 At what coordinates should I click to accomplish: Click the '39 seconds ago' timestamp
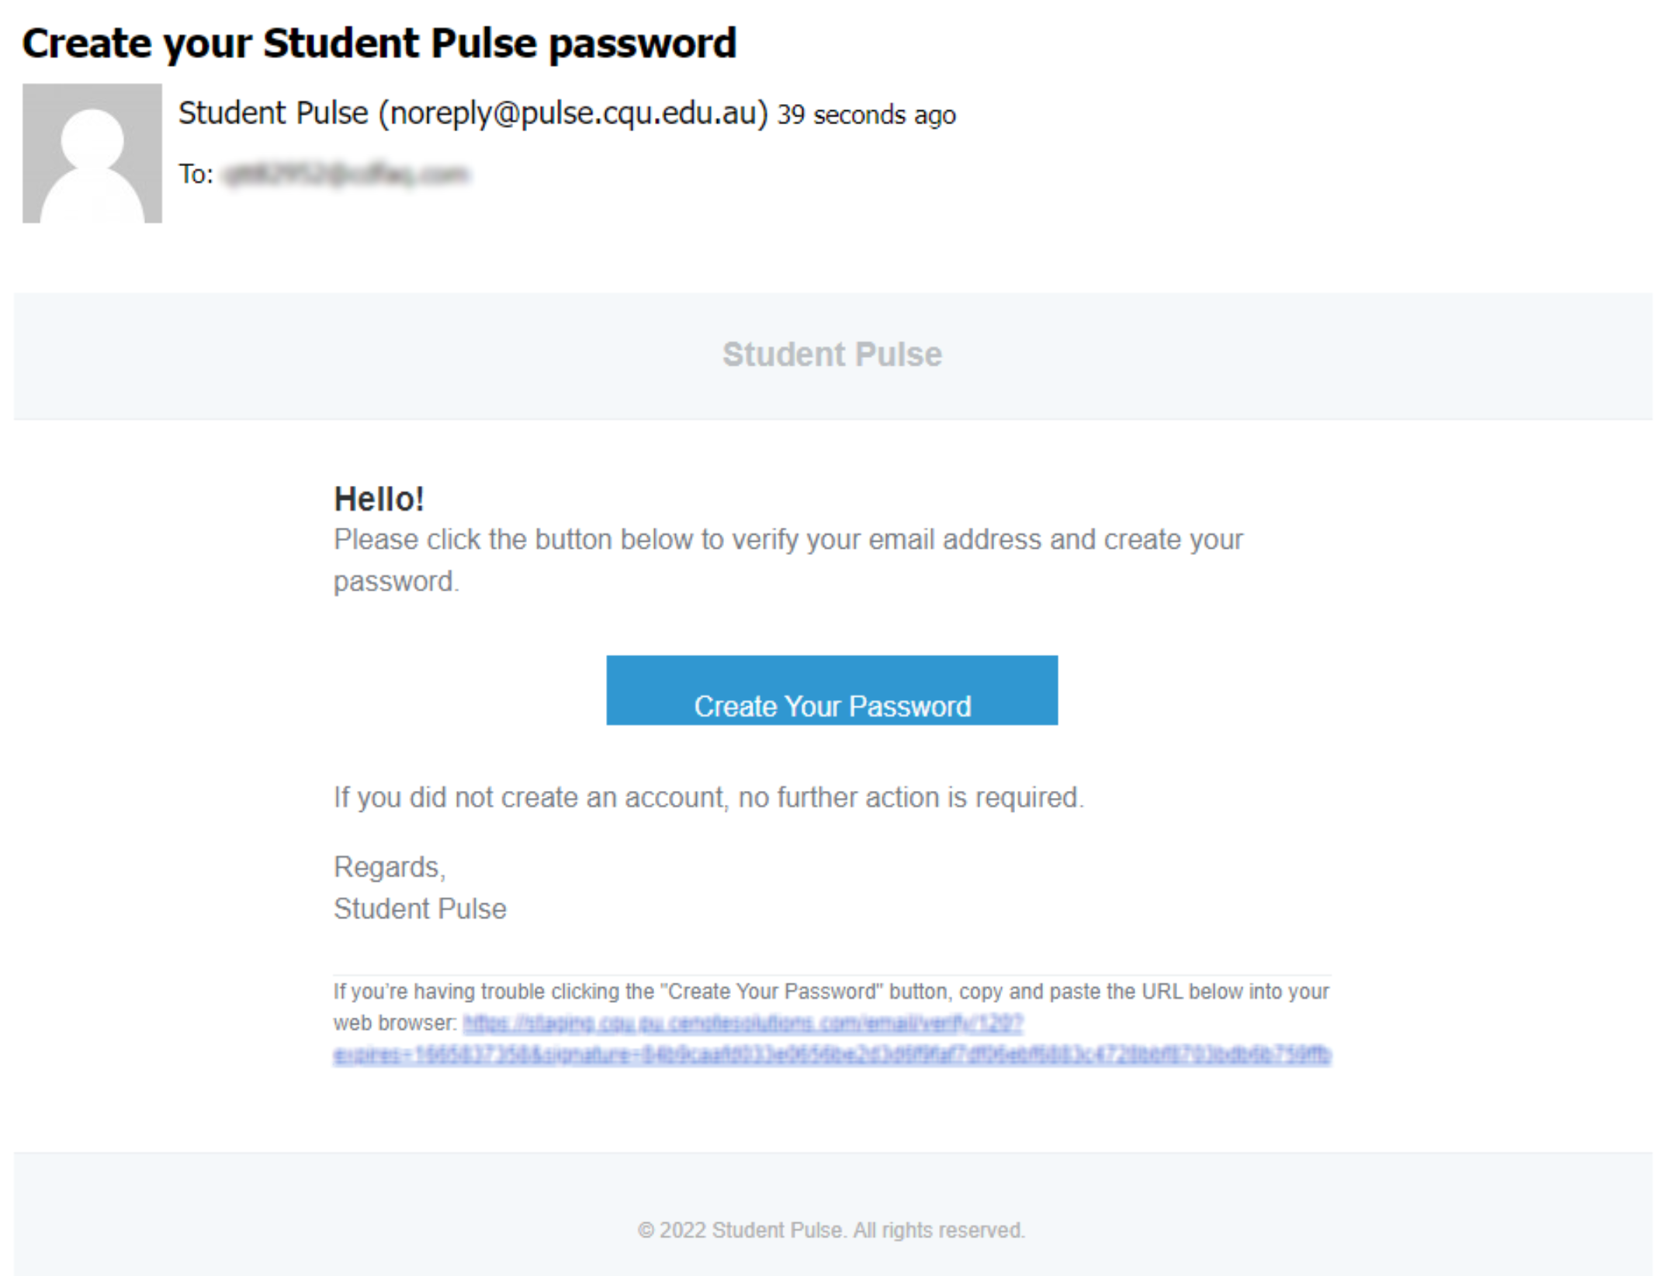(866, 115)
